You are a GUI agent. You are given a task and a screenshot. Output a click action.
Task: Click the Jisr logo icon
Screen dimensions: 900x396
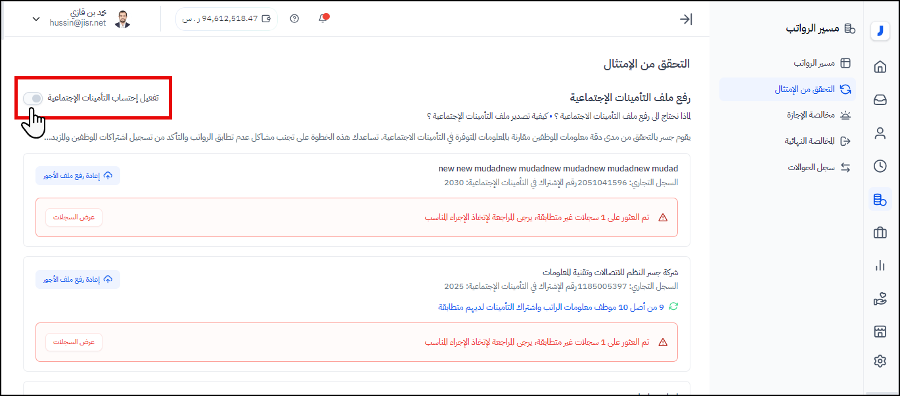tap(880, 31)
